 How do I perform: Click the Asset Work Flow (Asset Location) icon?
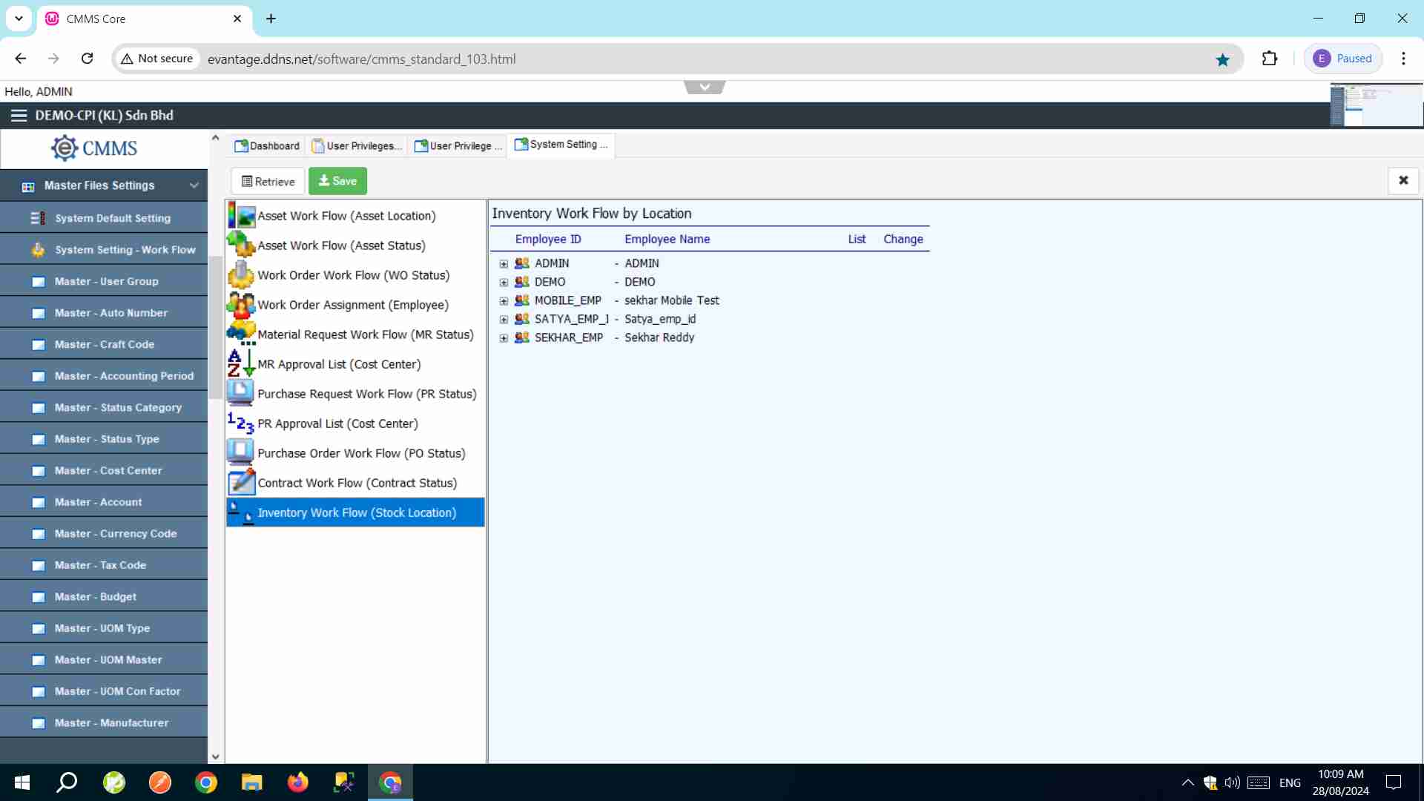pos(241,216)
